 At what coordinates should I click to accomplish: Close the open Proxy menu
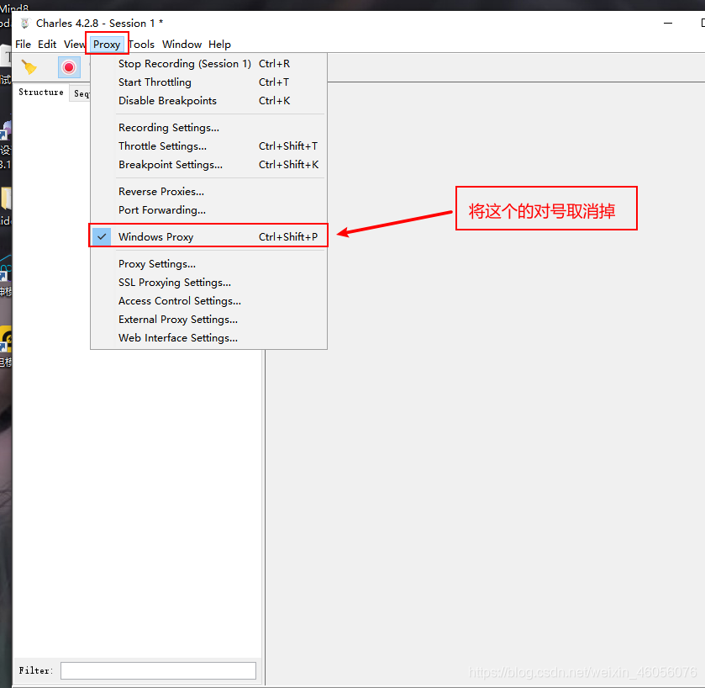click(107, 44)
